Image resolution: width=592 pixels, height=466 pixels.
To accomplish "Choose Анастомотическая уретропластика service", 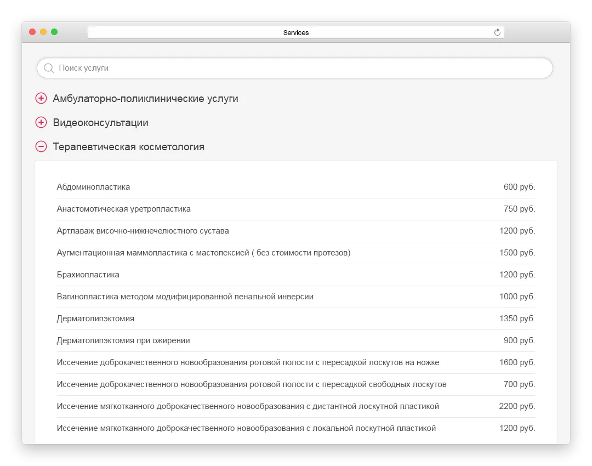I will pos(295,209).
